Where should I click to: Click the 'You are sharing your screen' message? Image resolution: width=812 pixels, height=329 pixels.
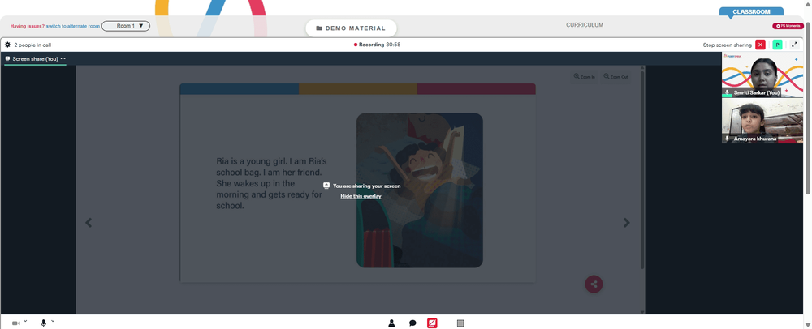[x=367, y=186]
